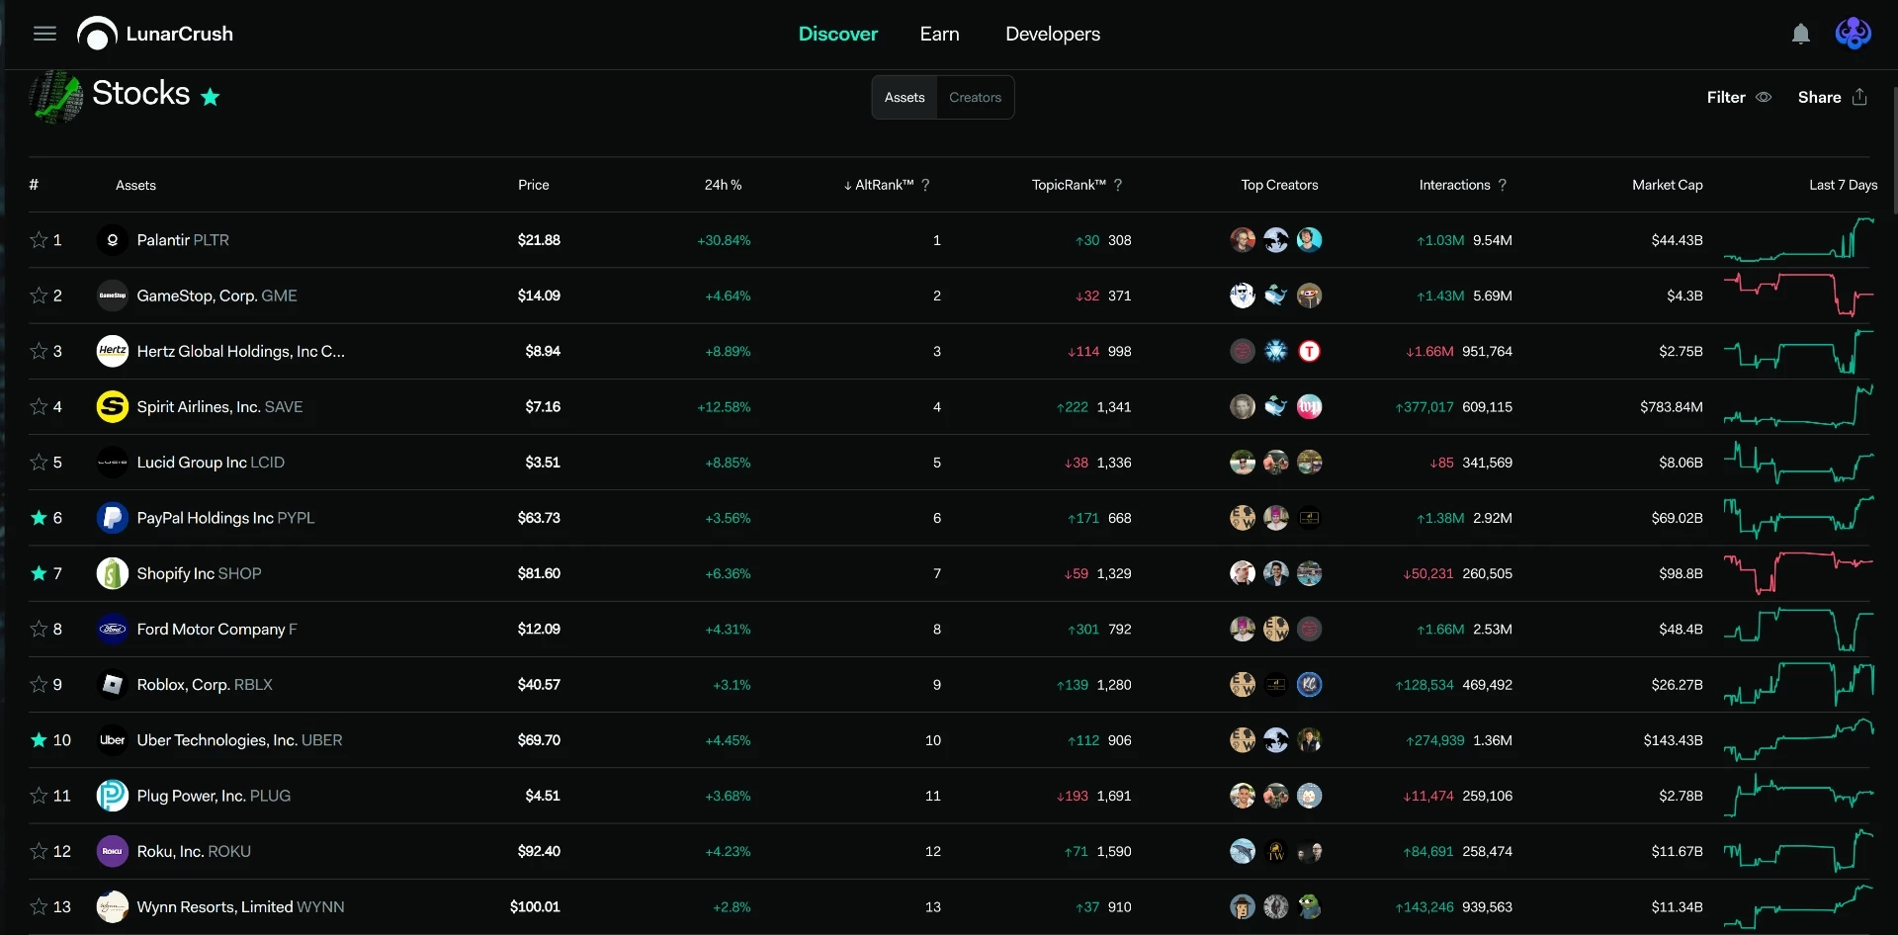1898x935 pixels.
Task: Click the Ford logo icon
Action: (x=113, y=629)
